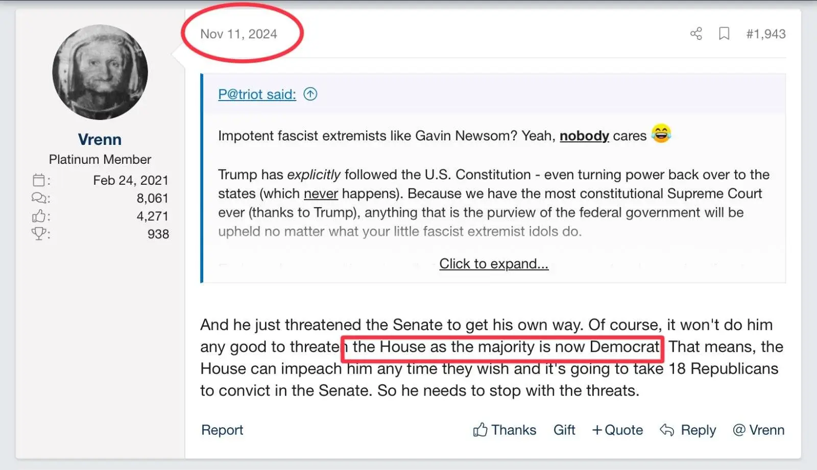Open Vrenn's avatar picture
Viewport: 817px width, 470px height.
pyautogui.click(x=100, y=72)
